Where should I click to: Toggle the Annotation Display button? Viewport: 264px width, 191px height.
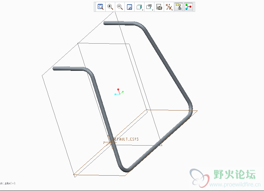click(x=179, y=7)
